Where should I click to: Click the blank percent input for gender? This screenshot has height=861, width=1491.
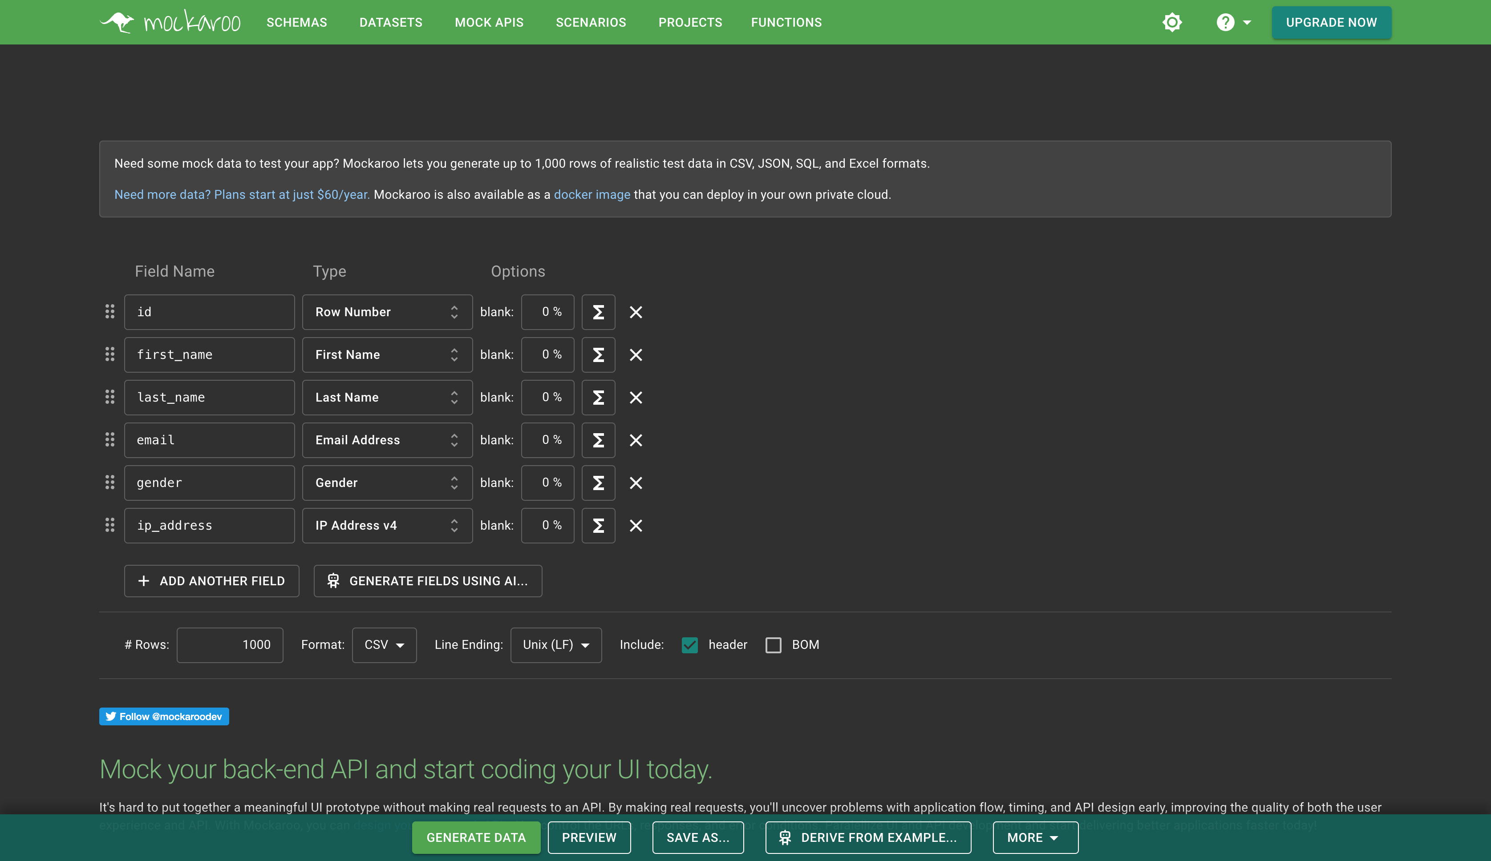click(x=547, y=483)
